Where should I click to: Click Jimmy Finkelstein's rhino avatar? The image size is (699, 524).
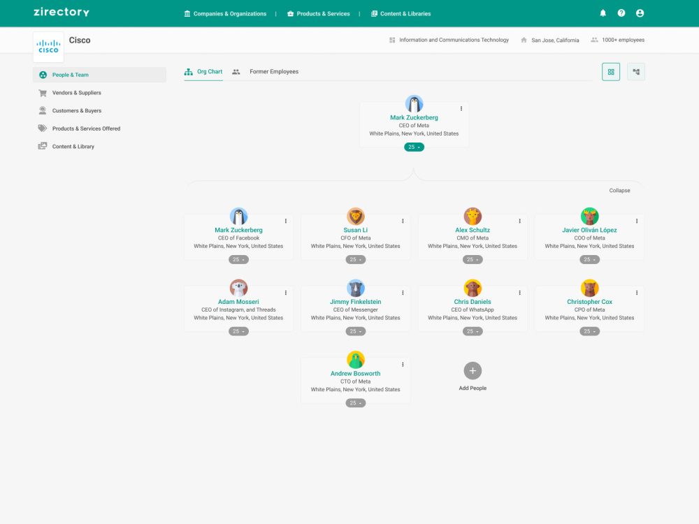pos(356,289)
